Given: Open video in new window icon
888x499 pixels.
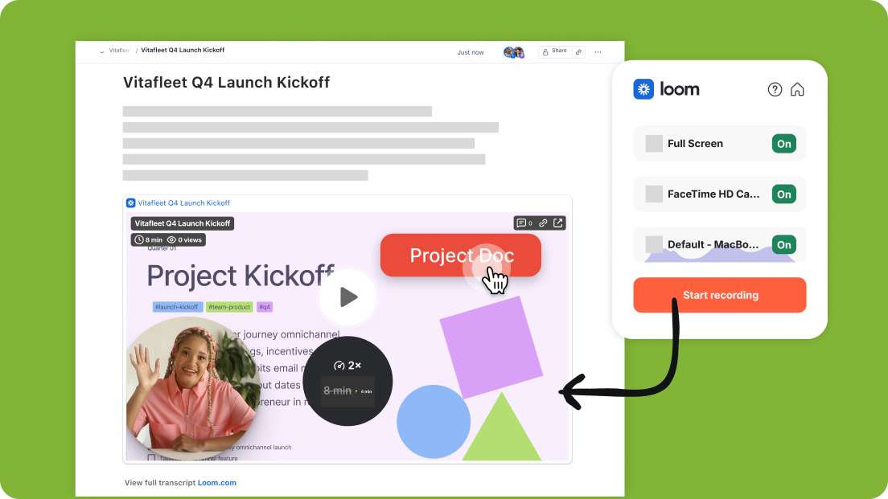Looking at the screenshot, I should pos(558,223).
